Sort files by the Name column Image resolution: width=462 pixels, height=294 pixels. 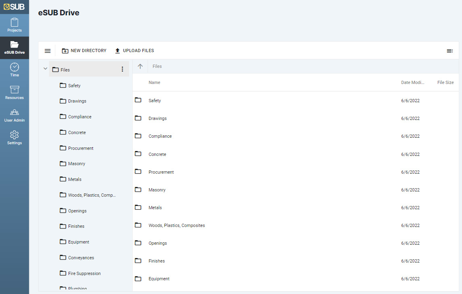(155, 82)
